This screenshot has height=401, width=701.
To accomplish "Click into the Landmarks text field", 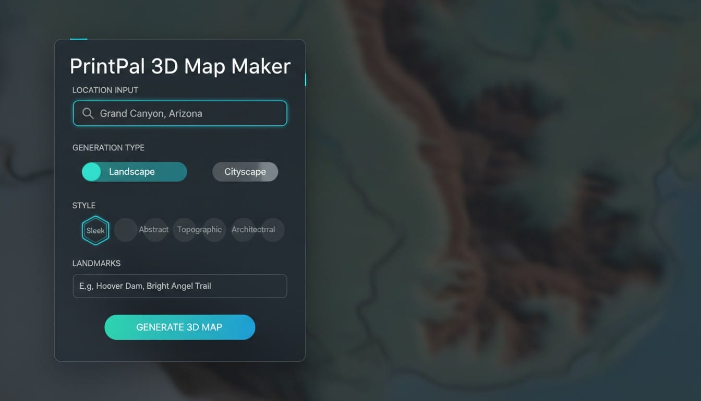I will pos(180,286).
